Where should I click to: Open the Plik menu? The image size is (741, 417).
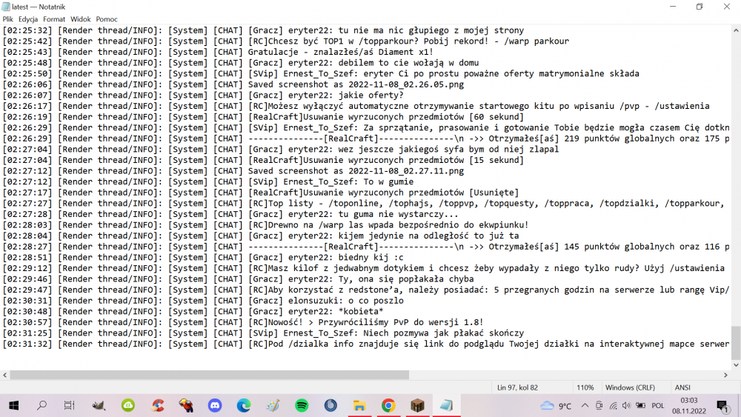(7, 19)
